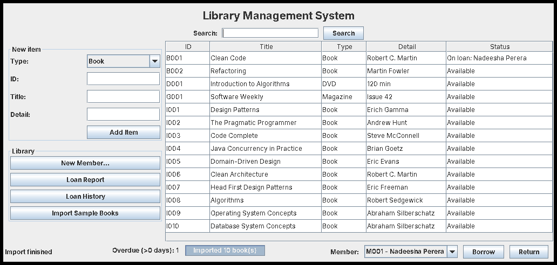The height and width of the screenshot is (265, 557).
Task: Select the Clean Code title cell
Action: coord(266,58)
